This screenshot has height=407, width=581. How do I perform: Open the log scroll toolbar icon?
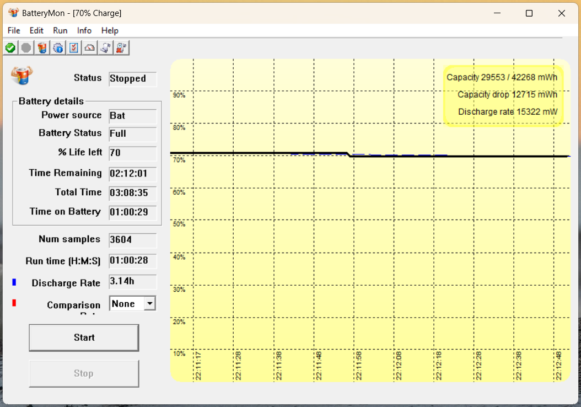[105, 48]
